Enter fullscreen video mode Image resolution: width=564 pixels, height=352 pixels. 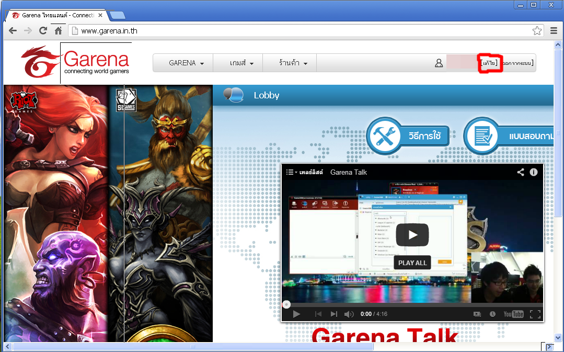(x=535, y=314)
